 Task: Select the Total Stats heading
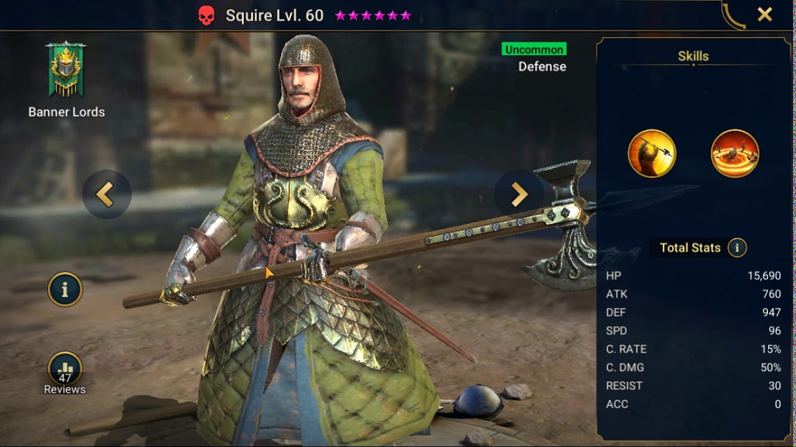tap(690, 248)
